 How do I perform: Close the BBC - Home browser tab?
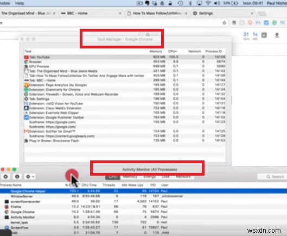[120, 13]
